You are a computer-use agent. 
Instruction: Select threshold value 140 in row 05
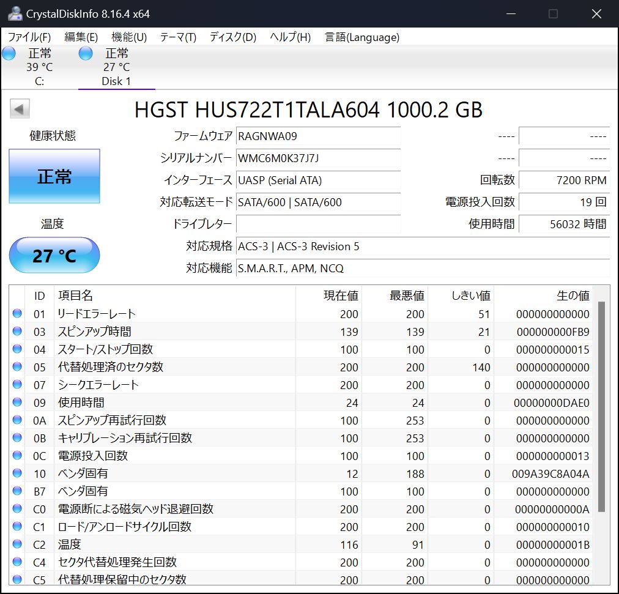pos(481,368)
